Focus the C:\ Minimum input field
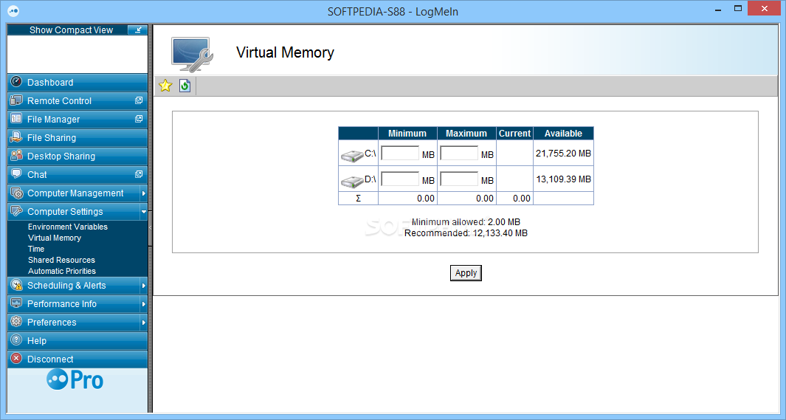The height and width of the screenshot is (420, 786). coord(400,153)
